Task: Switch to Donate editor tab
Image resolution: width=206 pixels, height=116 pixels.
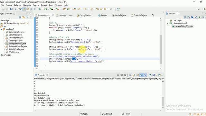Action: (103, 15)
